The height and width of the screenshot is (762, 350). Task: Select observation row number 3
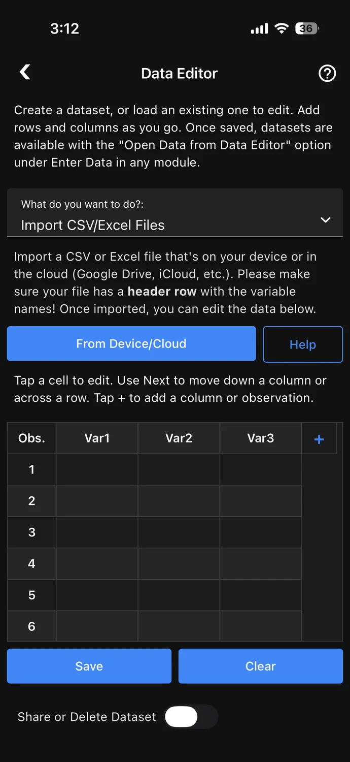click(31, 532)
